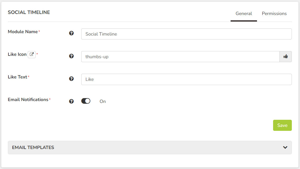Expand Email Templates using the chevron arrow
Screen dimensions: 300x169
285,147
